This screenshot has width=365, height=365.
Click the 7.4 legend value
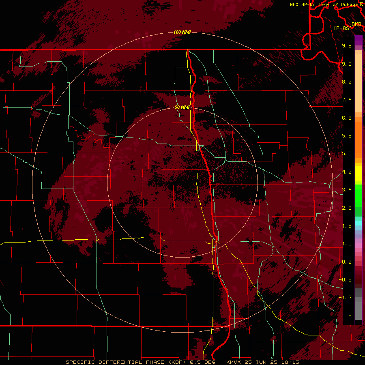coord(347,100)
